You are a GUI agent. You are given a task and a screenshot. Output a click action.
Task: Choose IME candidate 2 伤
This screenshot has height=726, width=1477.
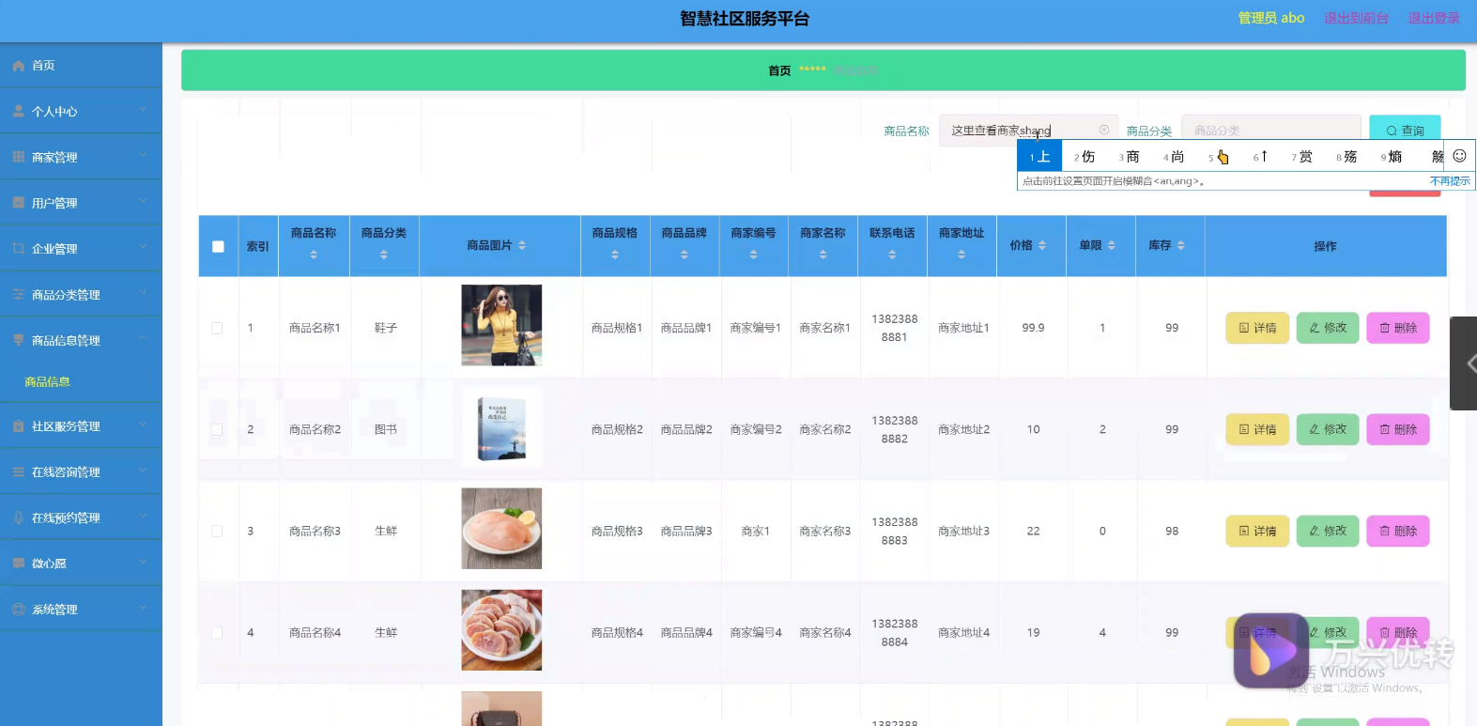tap(1085, 157)
